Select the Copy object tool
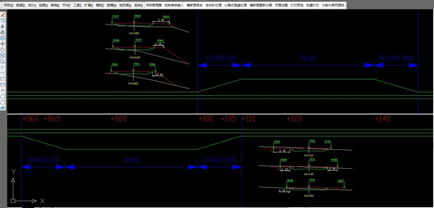This screenshot has height=208, width=434. click(x=3, y=21)
